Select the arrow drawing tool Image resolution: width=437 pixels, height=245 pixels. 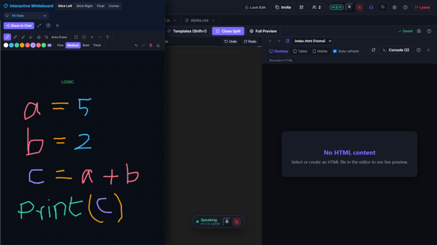92,37
